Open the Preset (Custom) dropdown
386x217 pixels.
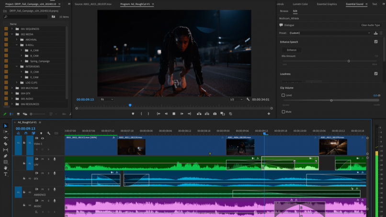tap(329, 33)
